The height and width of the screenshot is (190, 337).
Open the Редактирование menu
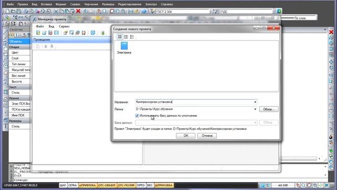point(130,4)
